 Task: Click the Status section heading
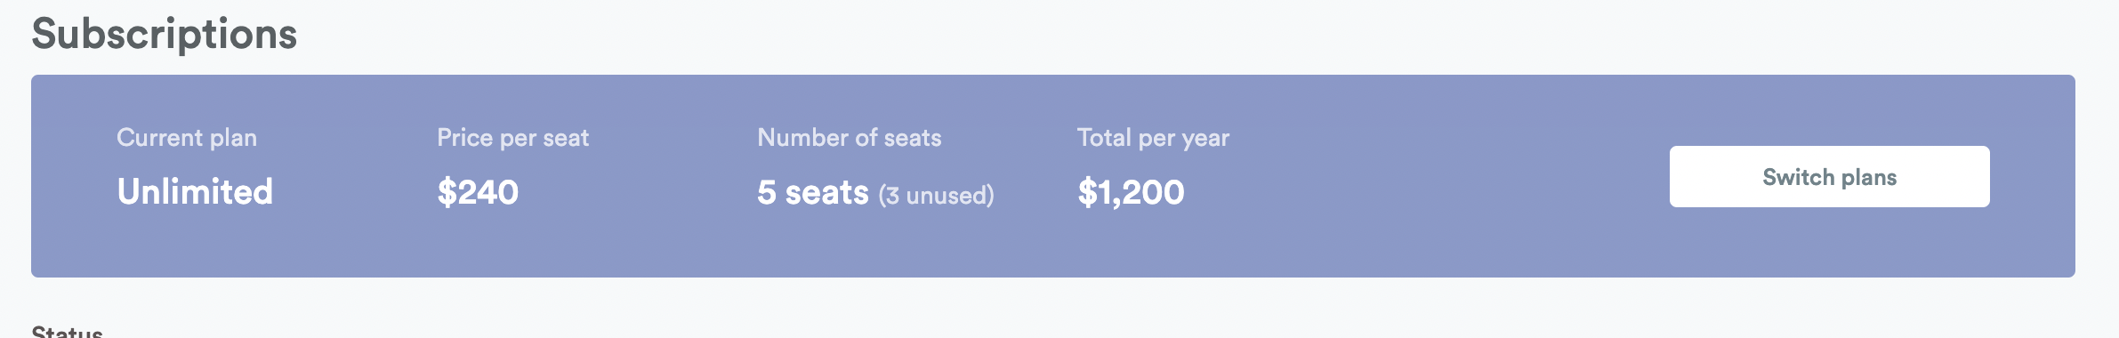68,331
